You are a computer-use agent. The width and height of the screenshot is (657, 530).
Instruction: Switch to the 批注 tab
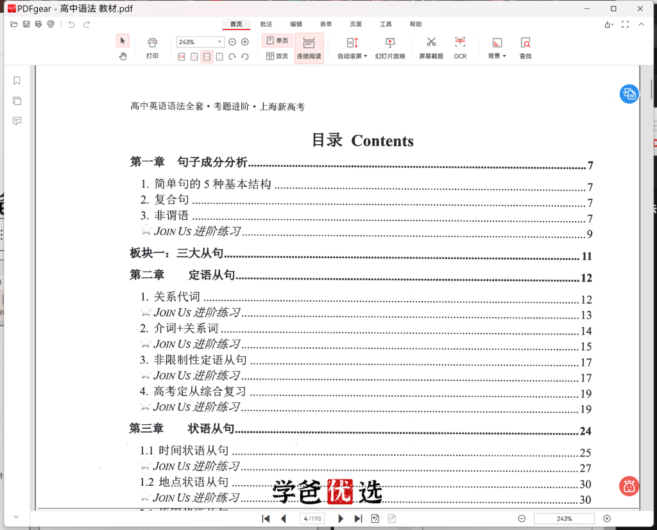pyautogui.click(x=266, y=24)
